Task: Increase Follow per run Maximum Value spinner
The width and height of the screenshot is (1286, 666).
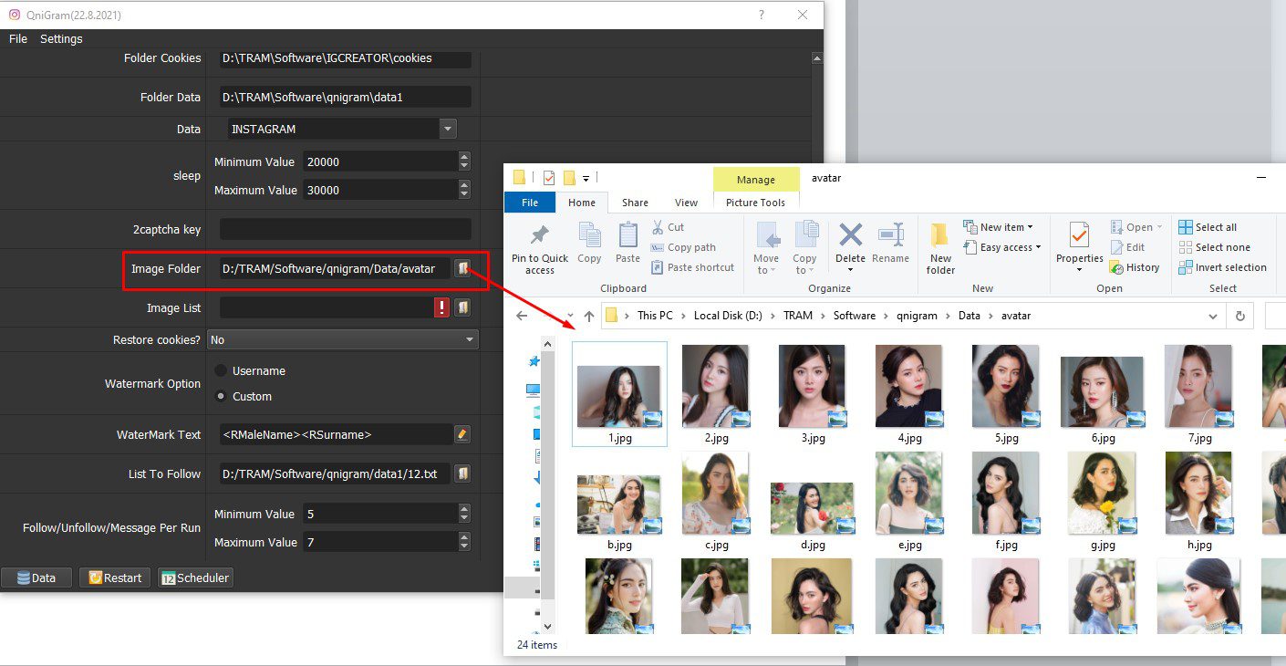Action: (464, 537)
